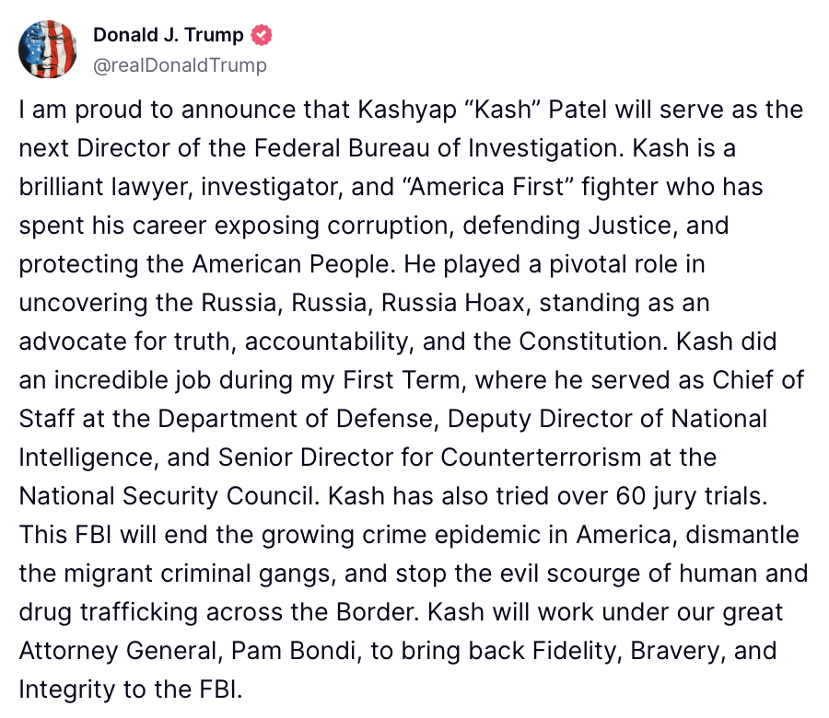Click the name "Pam Bondi"
Viewport: 829px width, 718px height.
(x=293, y=651)
